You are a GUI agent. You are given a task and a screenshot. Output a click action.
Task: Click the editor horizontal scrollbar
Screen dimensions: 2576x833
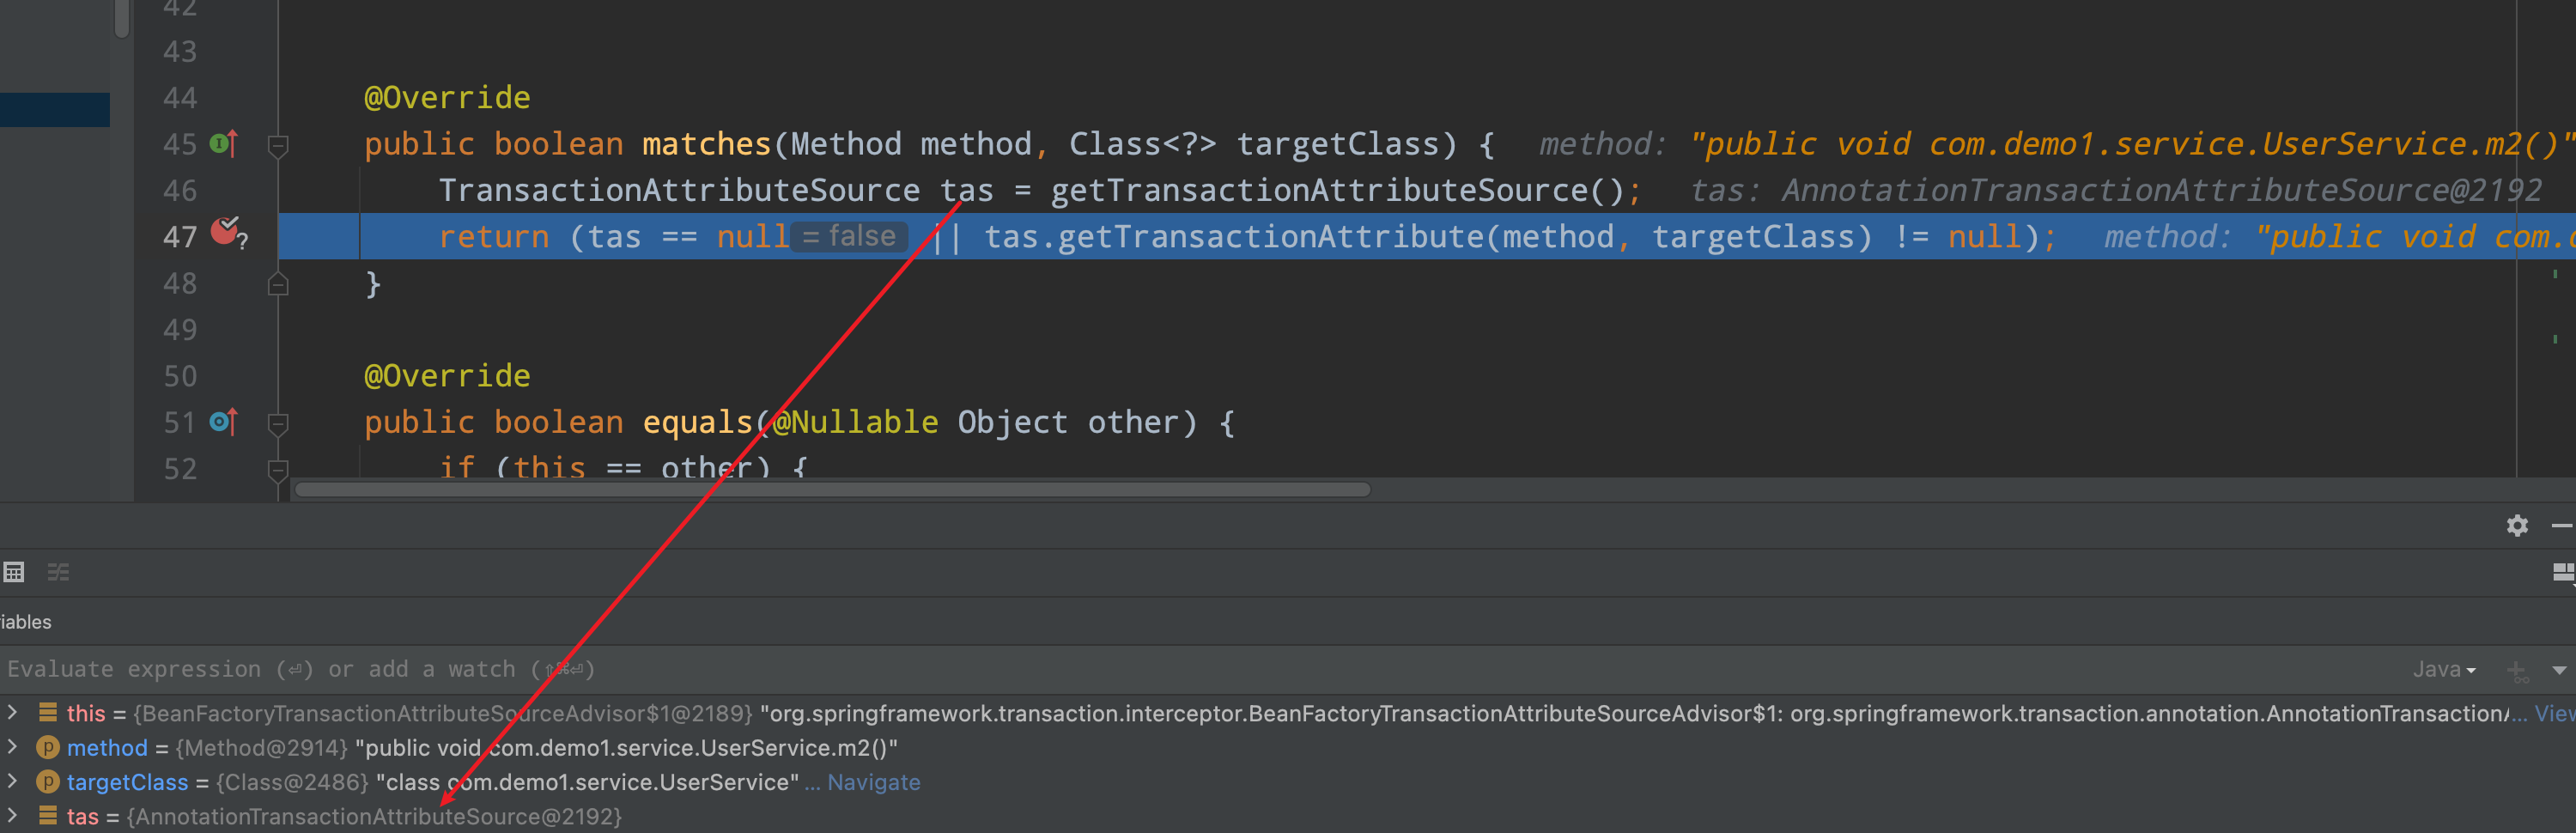[x=832, y=490]
